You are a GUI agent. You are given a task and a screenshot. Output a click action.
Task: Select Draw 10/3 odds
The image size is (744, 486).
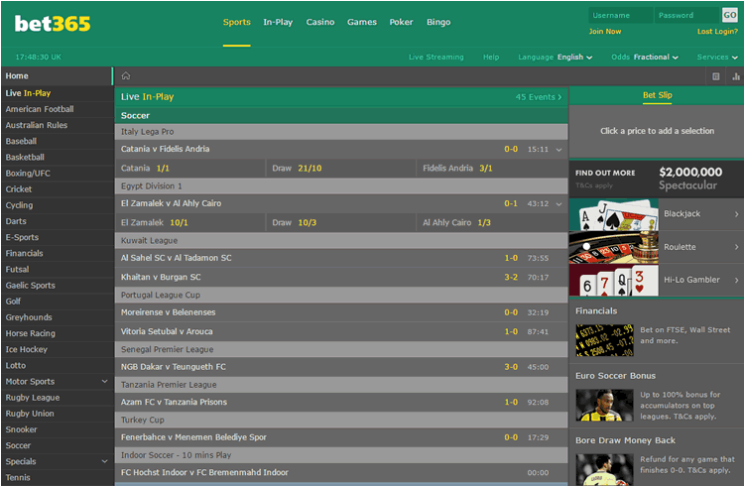340,222
